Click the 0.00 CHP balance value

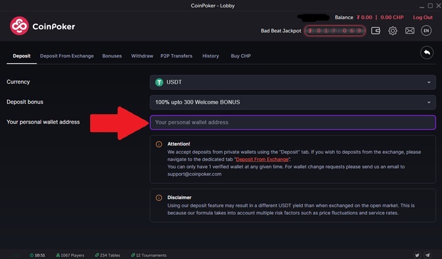coord(392,17)
